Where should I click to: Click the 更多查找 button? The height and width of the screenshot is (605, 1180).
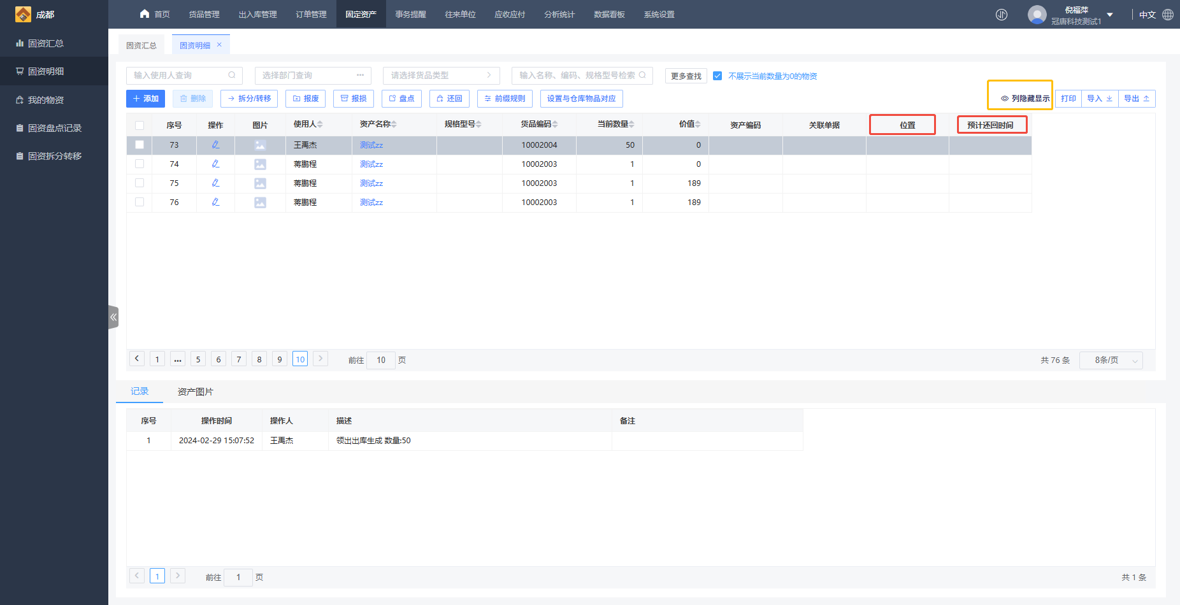click(686, 76)
